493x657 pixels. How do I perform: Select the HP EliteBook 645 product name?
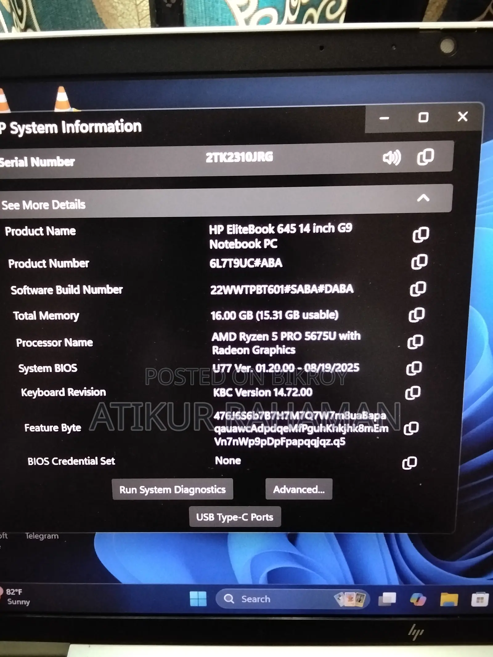[280, 236]
